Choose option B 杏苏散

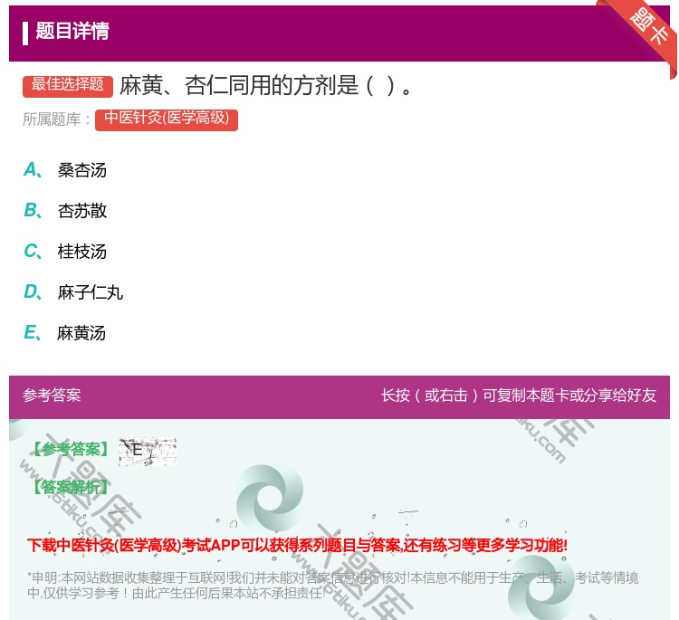pos(65,211)
